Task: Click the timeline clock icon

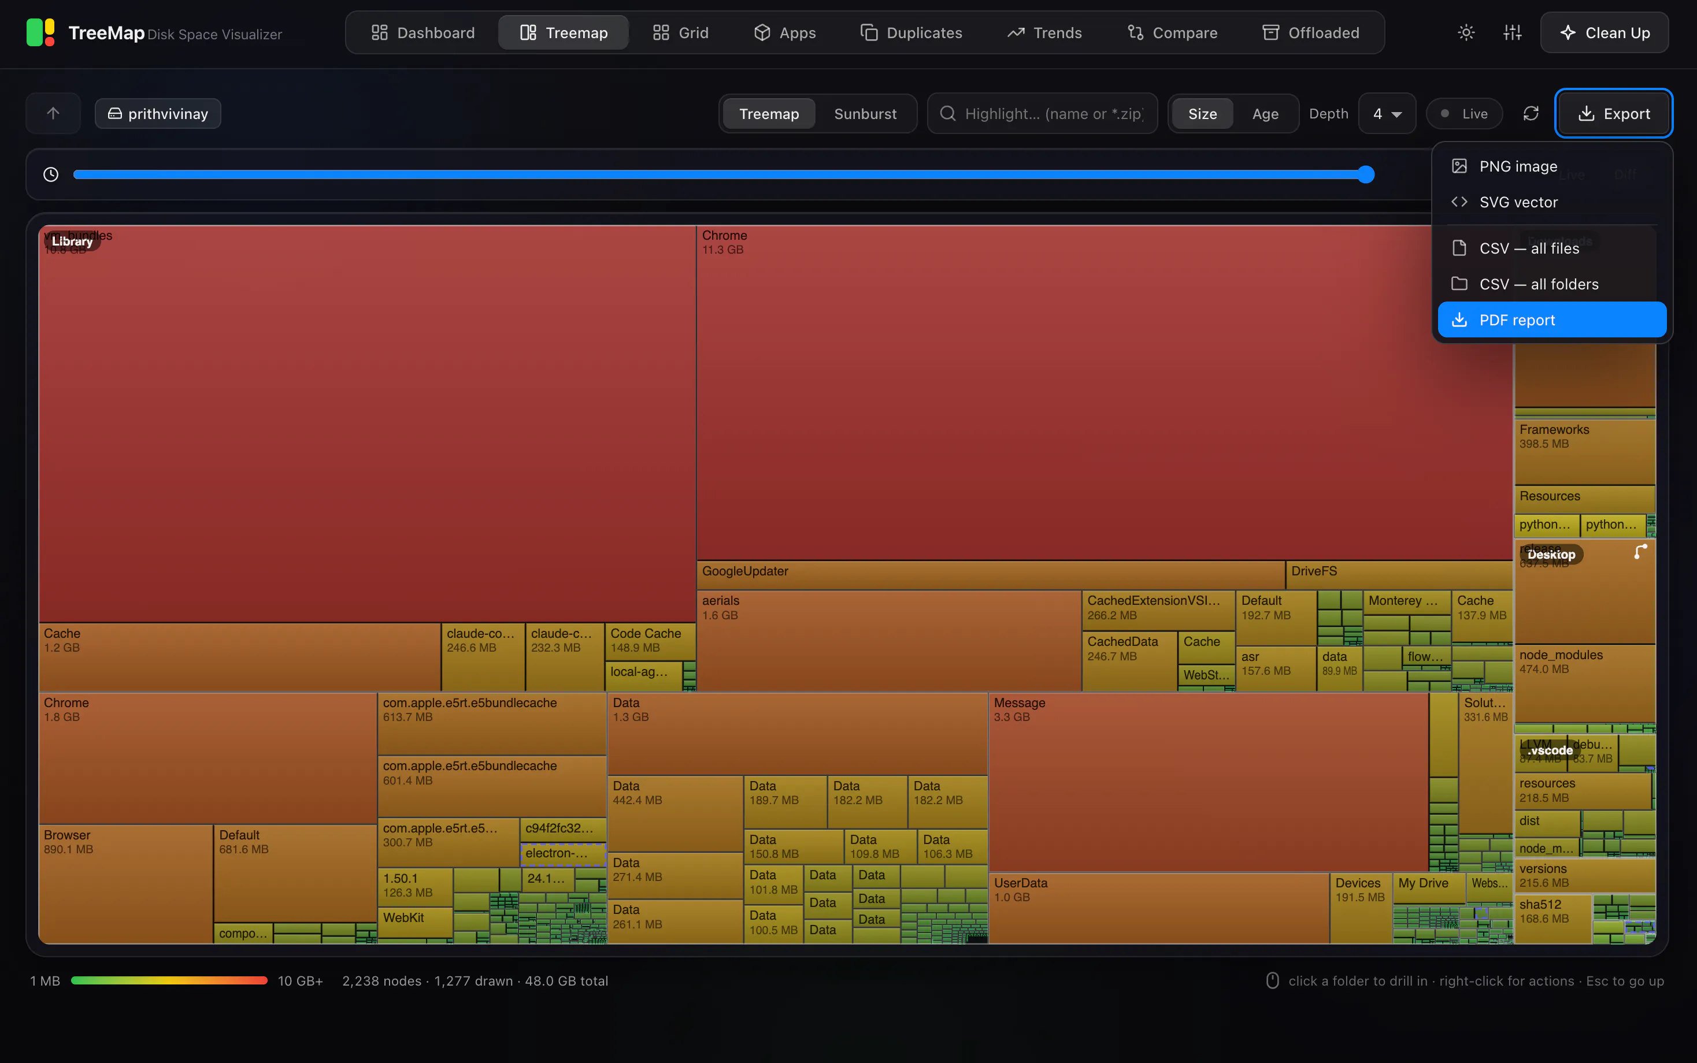Action: click(x=51, y=174)
